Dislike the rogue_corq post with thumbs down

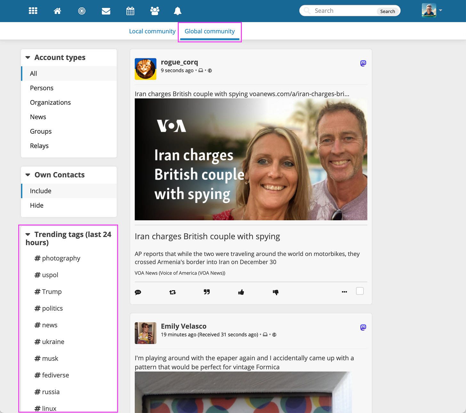(x=276, y=292)
